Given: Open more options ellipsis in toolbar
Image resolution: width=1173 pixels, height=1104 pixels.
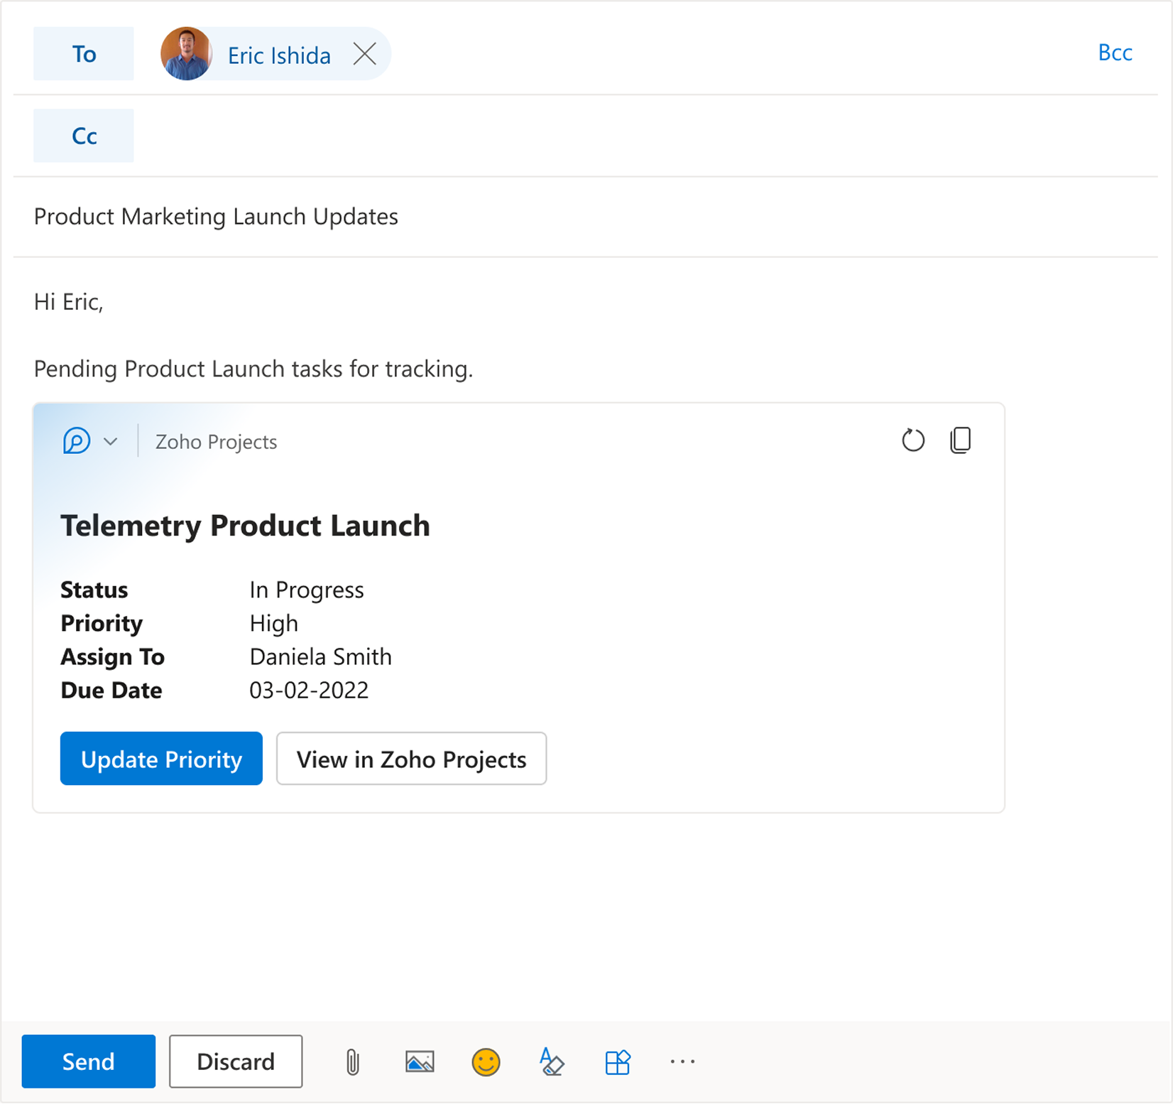Looking at the screenshot, I should pos(682,1062).
